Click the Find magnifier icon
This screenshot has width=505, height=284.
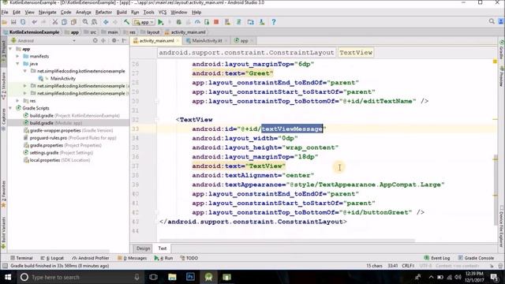click(85, 22)
